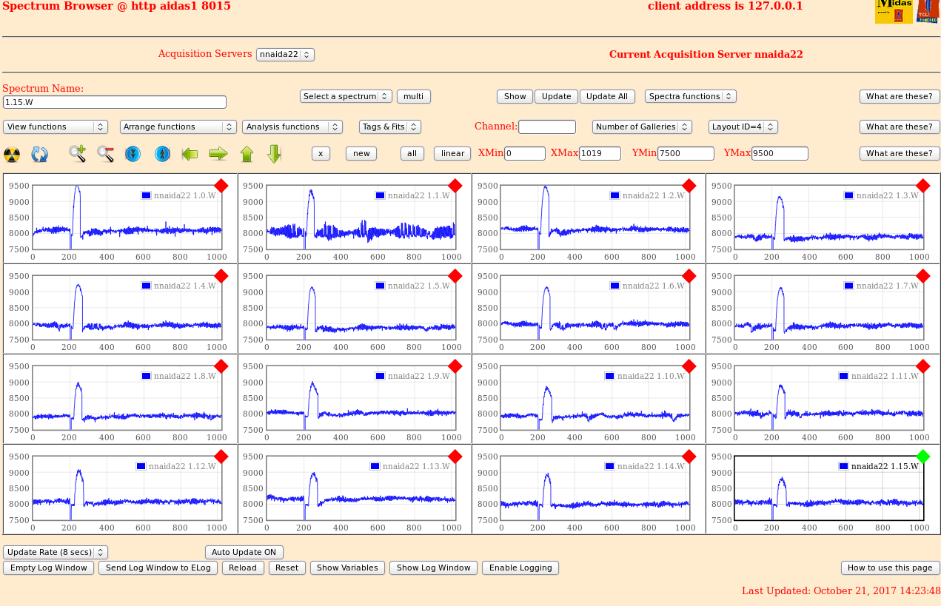Select red diamond of spectrum 1.10.W
The image size is (941, 606).
689,366
